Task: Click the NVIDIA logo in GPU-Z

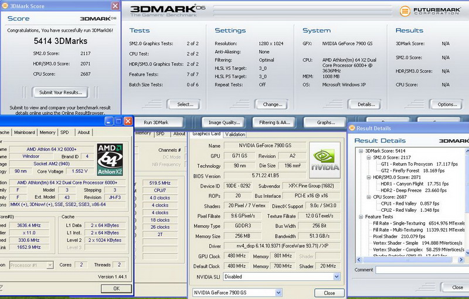Action: pos(325,160)
